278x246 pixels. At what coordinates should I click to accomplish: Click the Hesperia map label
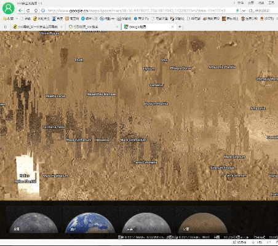102,140
